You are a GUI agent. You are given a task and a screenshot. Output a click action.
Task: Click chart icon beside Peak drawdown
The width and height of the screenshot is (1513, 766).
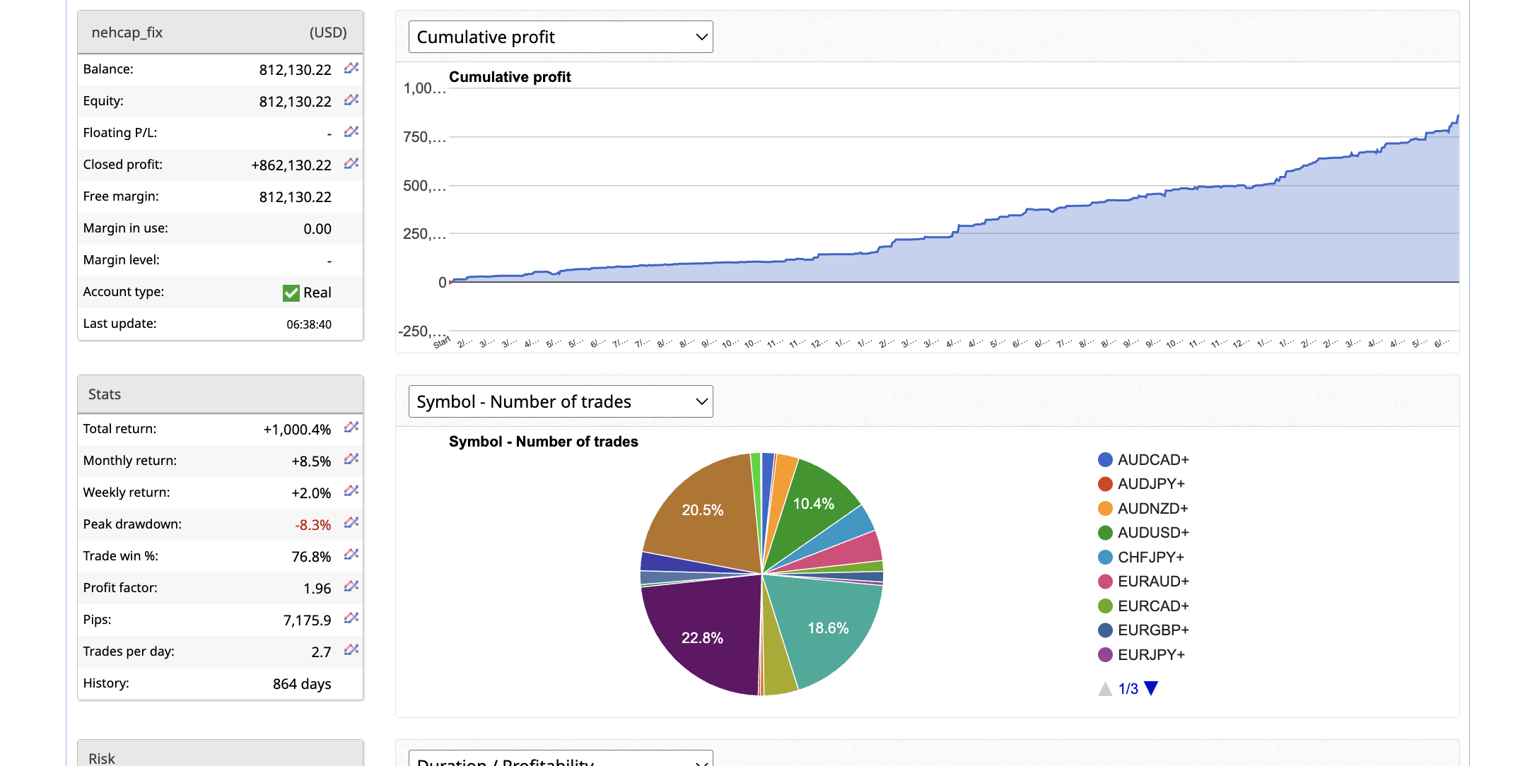(x=351, y=523)
